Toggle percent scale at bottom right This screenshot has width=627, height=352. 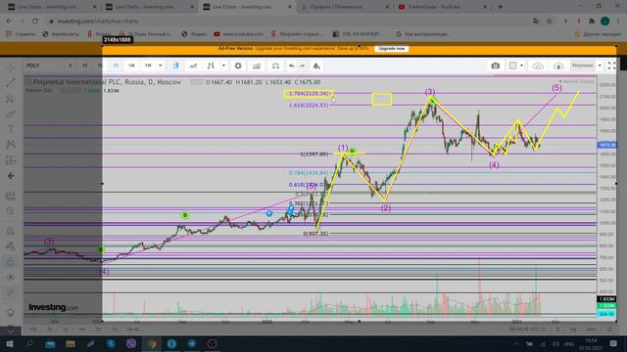(557, 330)
